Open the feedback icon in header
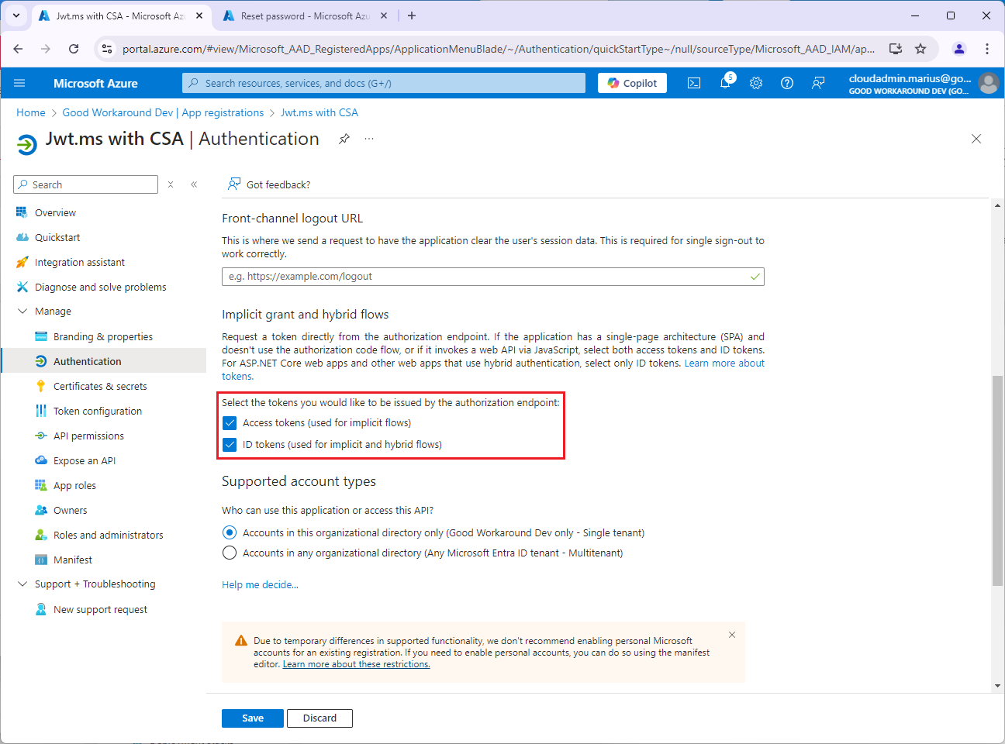This screenshot has height=744, width=1005. pos(818,83)
